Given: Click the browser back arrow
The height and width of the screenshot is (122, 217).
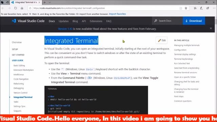Looking at the screenshot, I should 3,8.
